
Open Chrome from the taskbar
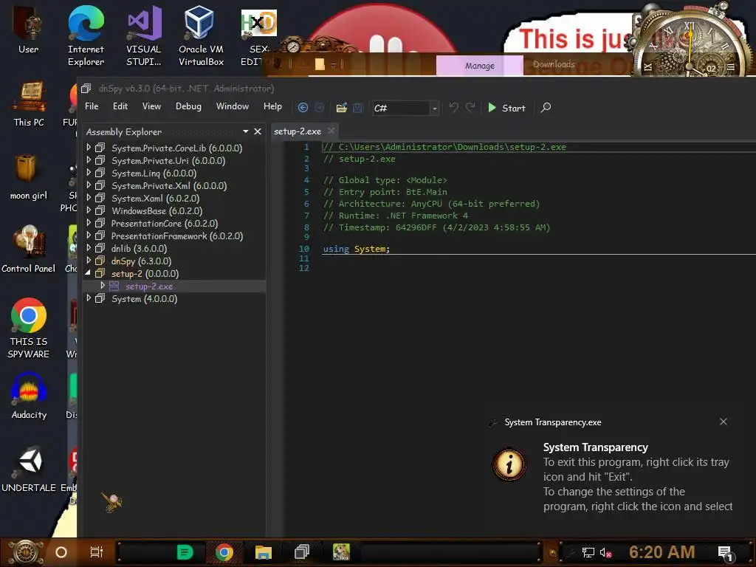224,552
